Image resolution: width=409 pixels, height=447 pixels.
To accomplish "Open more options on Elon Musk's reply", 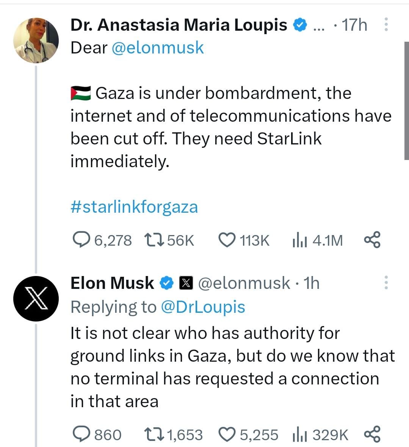I will [x=386, y=283].
